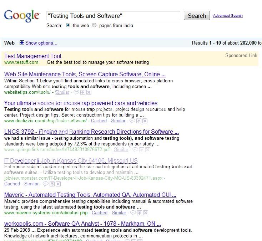Select "the web" search radio button

tap(68, 25)
